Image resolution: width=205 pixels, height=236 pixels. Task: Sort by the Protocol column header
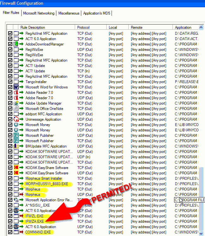(x=83, y=27)
